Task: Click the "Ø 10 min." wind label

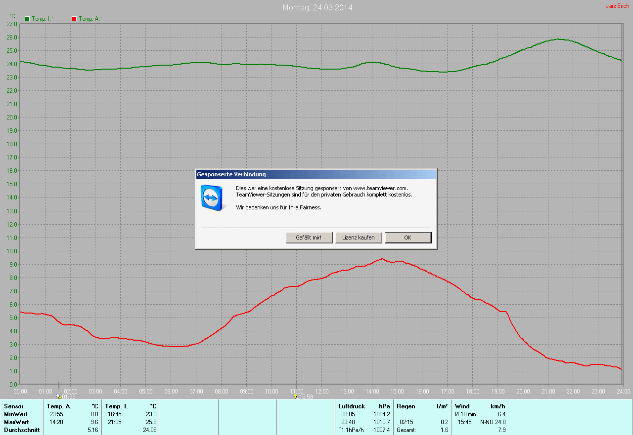Action: point(466,414)
